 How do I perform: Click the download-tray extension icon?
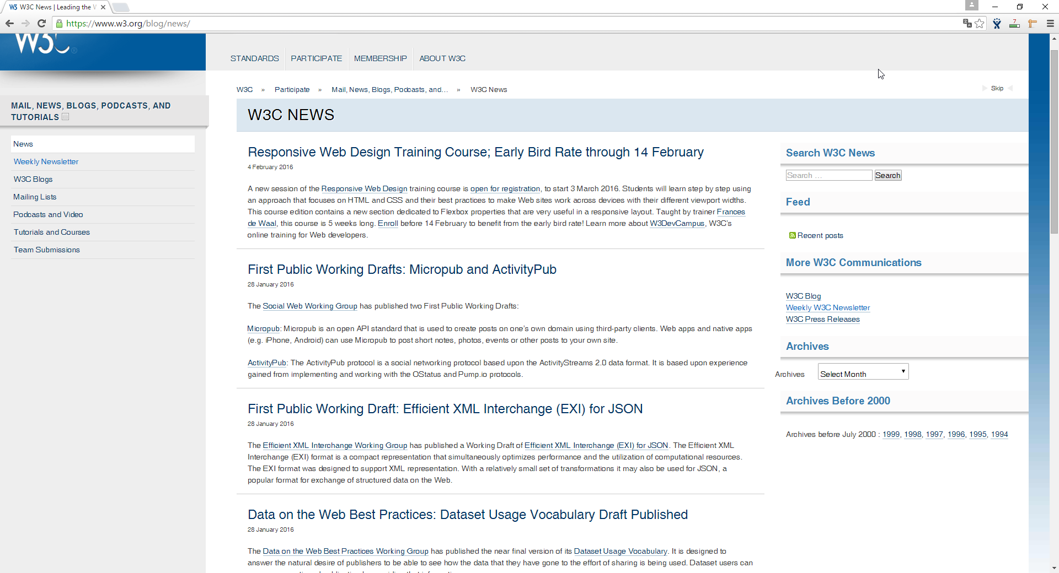tap(1014, 23)
